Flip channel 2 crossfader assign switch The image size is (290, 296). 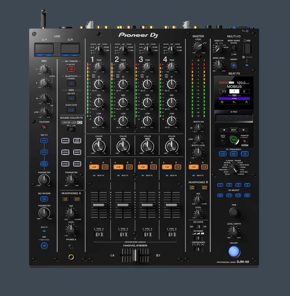point(123,234)
